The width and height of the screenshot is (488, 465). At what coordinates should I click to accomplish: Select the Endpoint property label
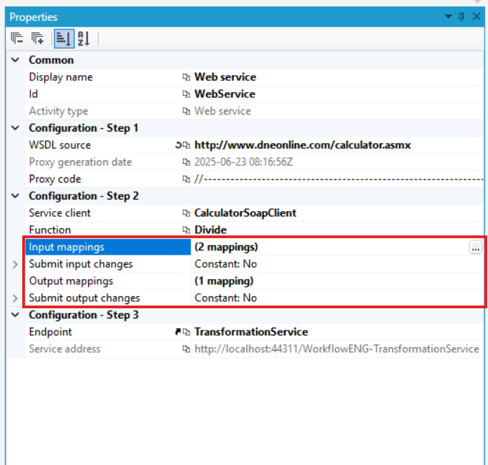tap(50, 332)
